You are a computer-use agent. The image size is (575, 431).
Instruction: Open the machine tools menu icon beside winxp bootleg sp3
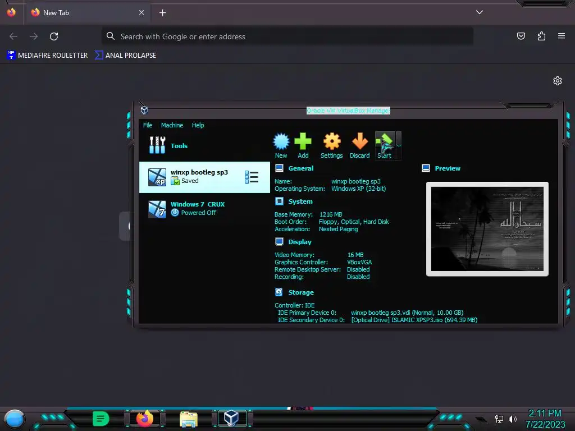coord(252,177)
